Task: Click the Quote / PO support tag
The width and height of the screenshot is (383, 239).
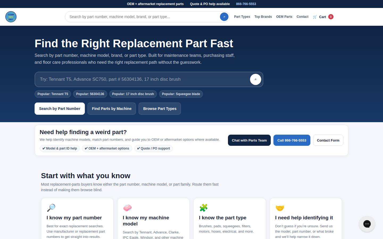Action: 153,148
